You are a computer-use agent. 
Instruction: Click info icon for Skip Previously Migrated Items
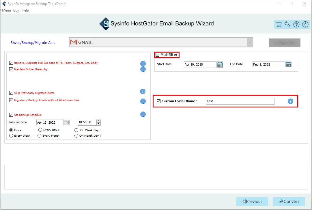click(x=143, y=92)
